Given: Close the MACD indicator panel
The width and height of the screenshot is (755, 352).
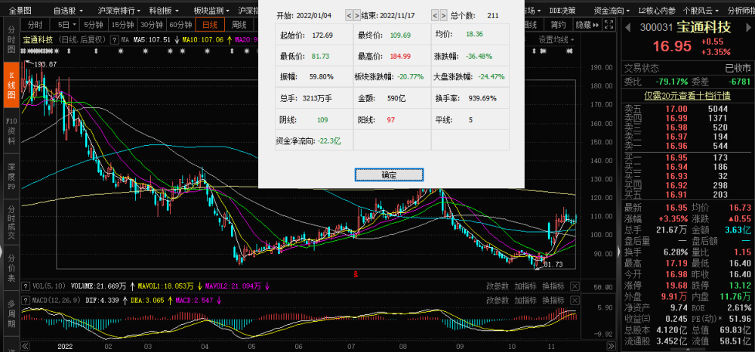Looking at the screenshot, I should coord(573,301).
